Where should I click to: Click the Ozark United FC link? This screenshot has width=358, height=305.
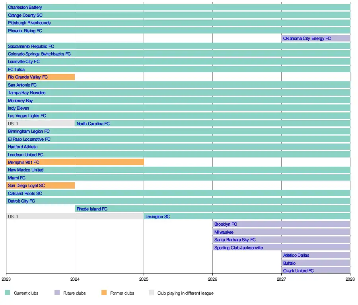pyautogui.click(x=298, y=271)
